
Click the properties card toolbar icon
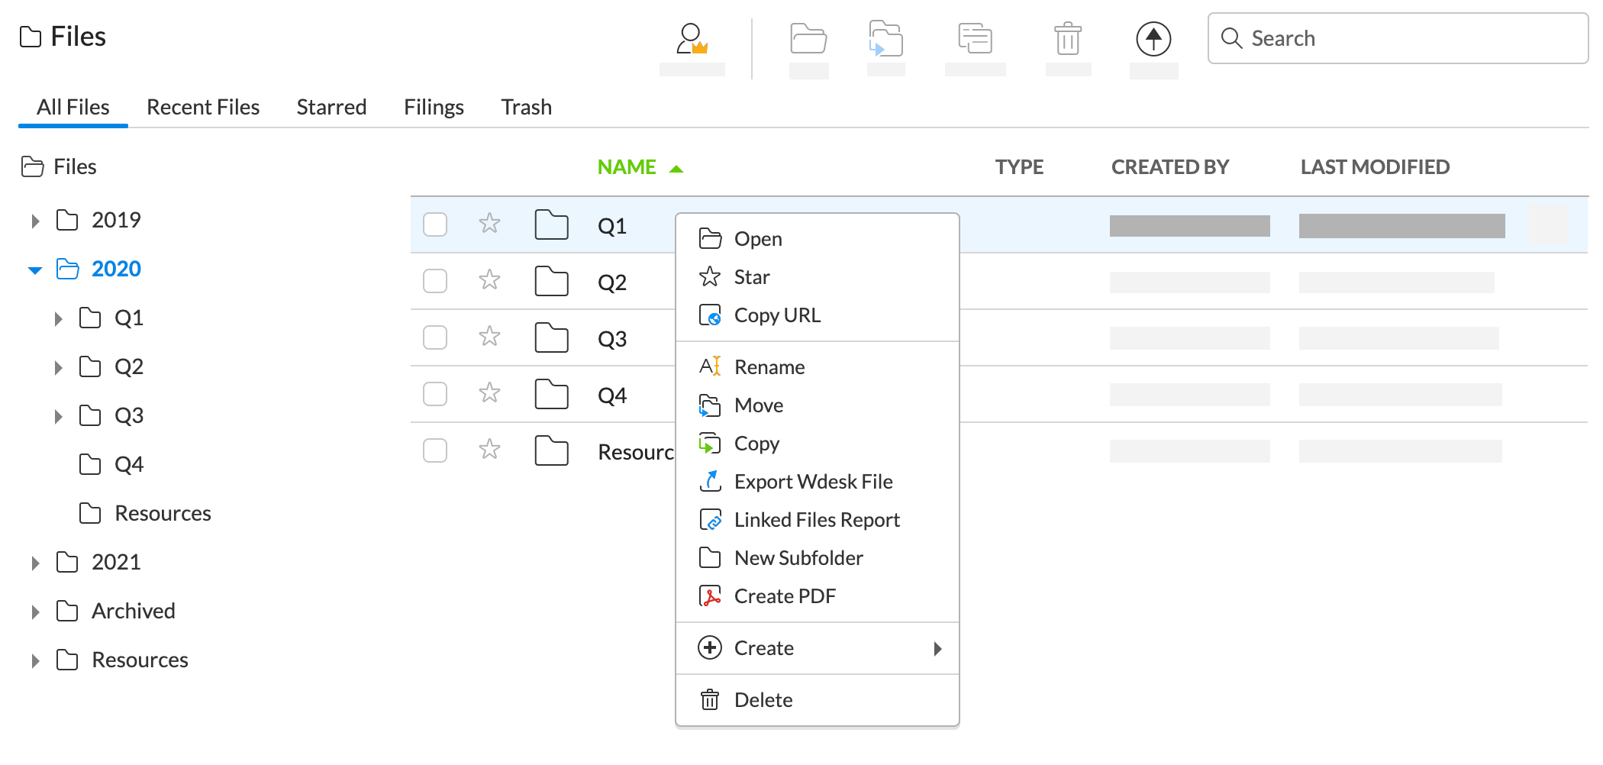coord(975,39)
